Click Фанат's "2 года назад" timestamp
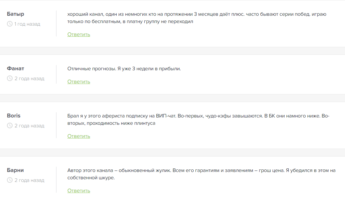This screenshot has height=202, width=345. pos(29,78)
